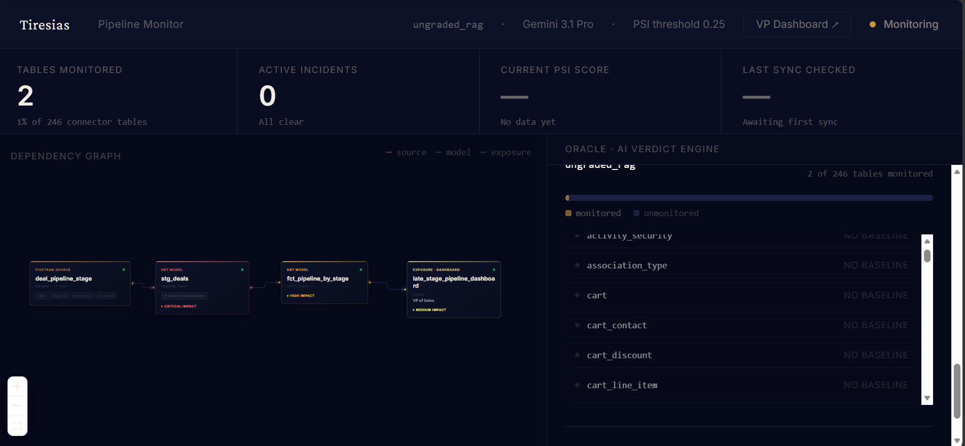Click the table list scrollbar down arrow
Image resolution: width=965 pixels, height=446 pixels.
[x=927, y=398]
